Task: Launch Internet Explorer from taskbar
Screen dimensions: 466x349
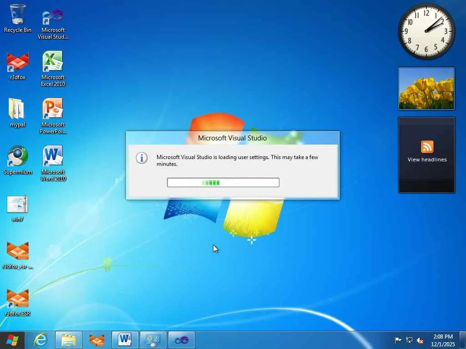Action: pyautogui.click(x=41, y=340)
